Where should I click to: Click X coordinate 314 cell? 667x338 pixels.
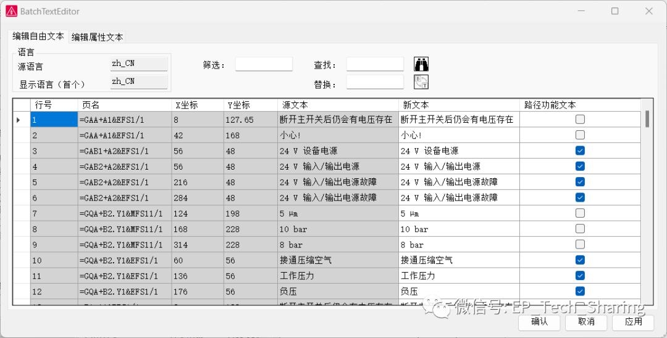coord(198,244)
